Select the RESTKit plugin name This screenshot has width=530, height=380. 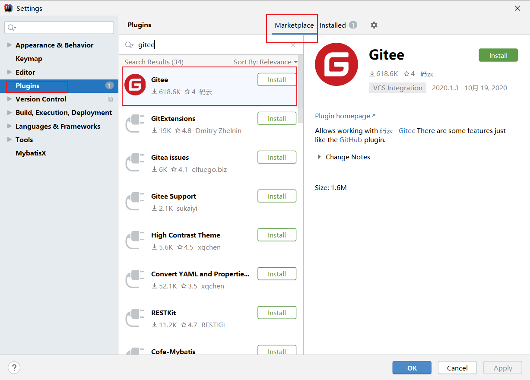(164, 313)
